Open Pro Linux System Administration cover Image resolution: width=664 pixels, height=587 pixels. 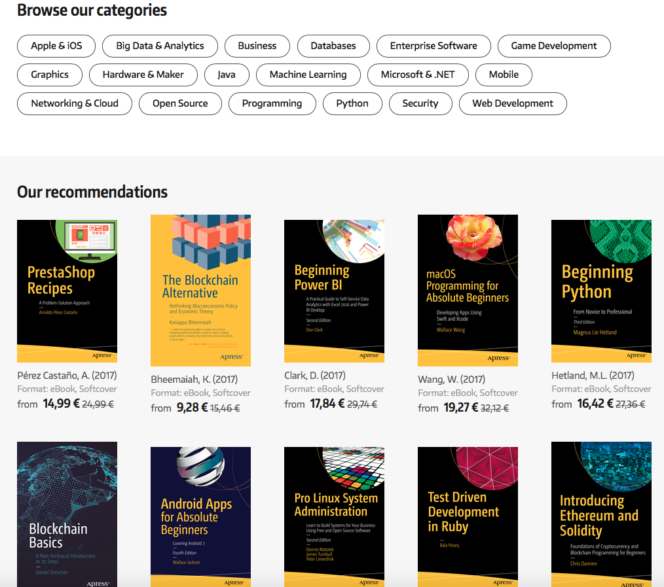[x=334, y=516]
